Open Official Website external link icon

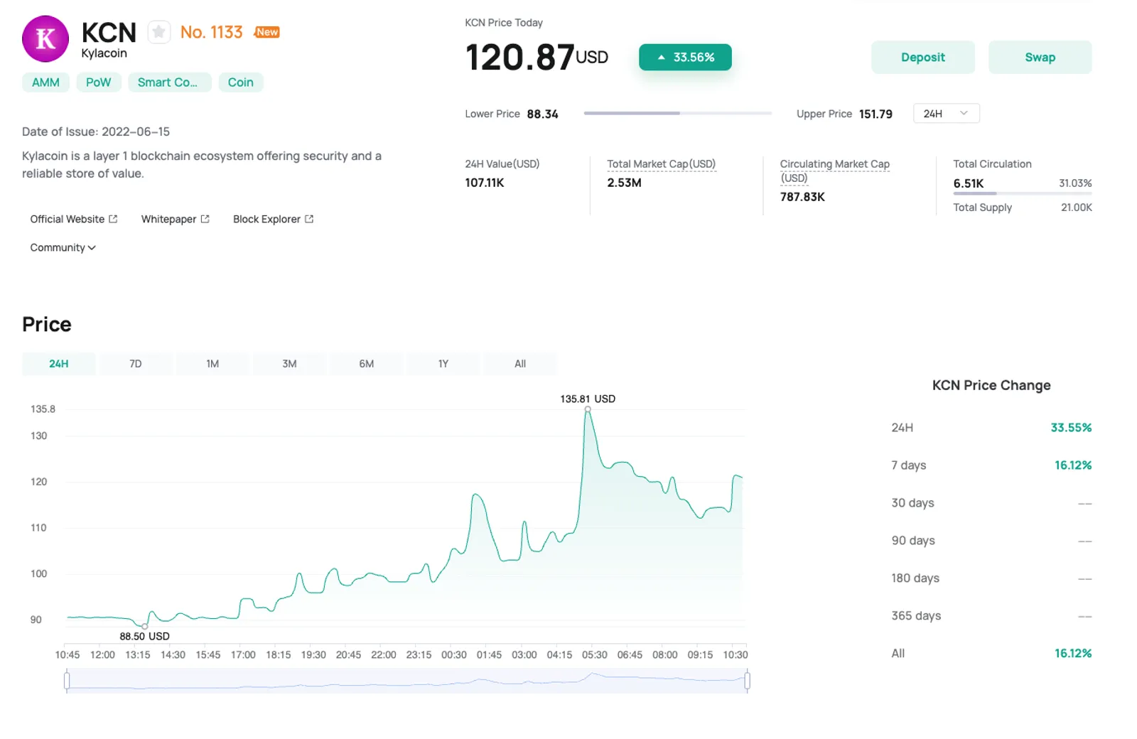pos(113,219)
